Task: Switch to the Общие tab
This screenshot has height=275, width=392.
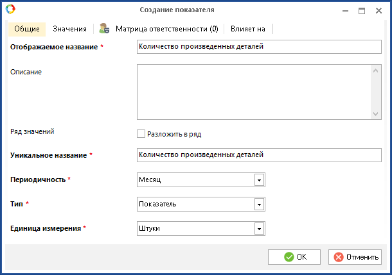Action: 26,29
